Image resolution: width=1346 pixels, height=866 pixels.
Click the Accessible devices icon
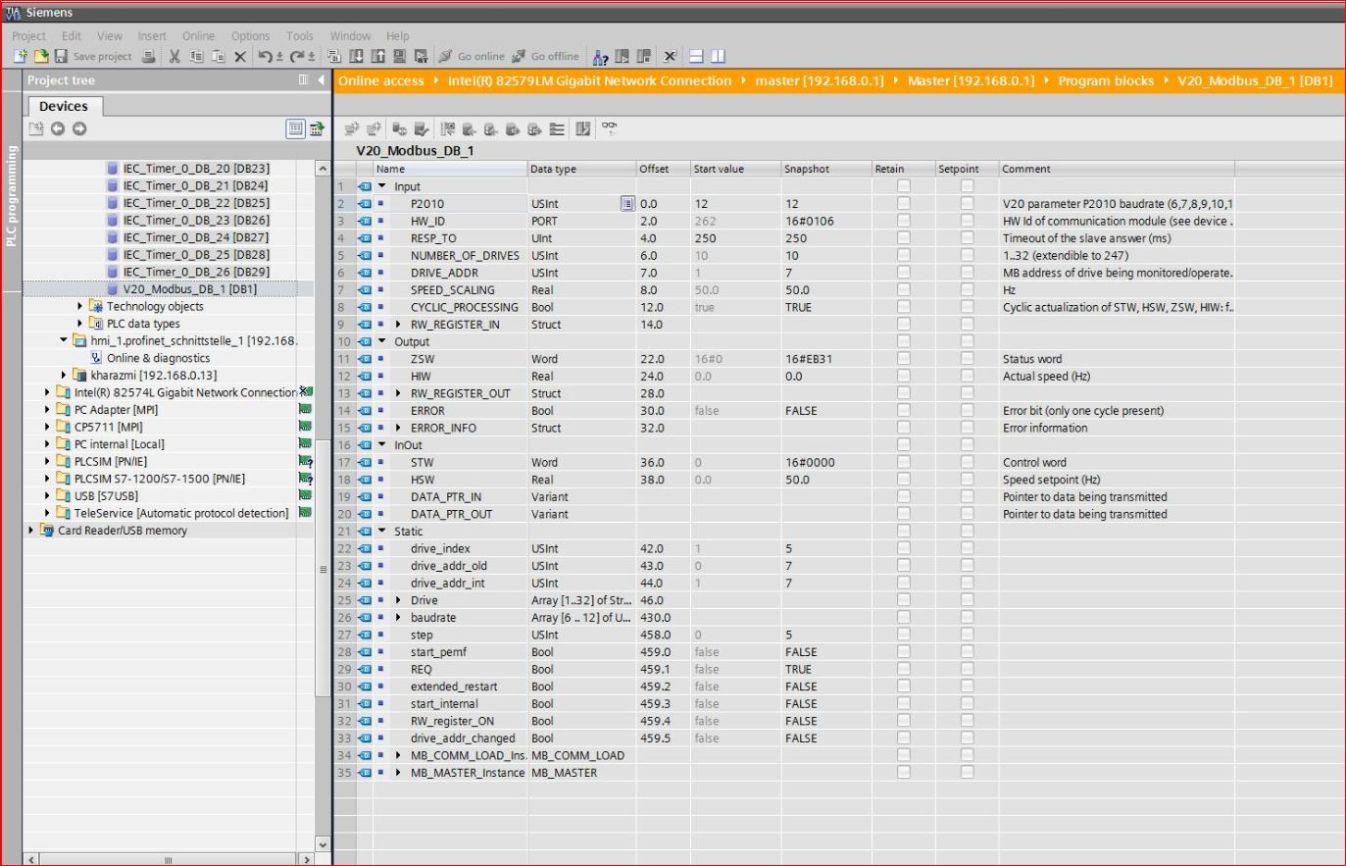(x=601, y=57)
